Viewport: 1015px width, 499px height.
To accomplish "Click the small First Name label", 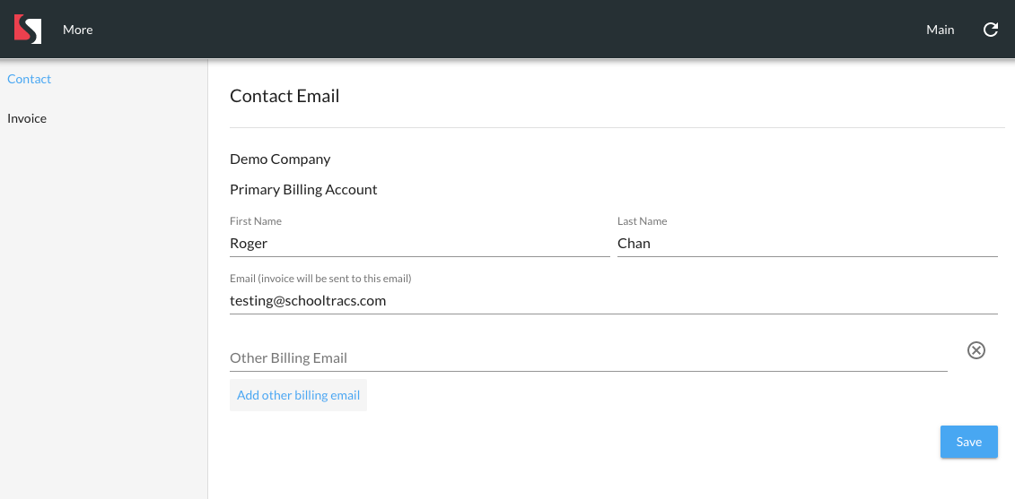I will (256, 221).
